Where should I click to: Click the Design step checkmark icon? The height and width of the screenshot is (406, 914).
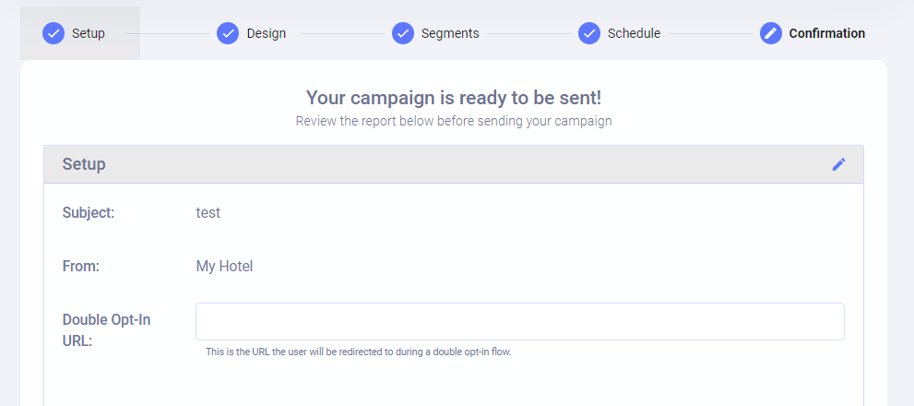click(x=228, y=33)
